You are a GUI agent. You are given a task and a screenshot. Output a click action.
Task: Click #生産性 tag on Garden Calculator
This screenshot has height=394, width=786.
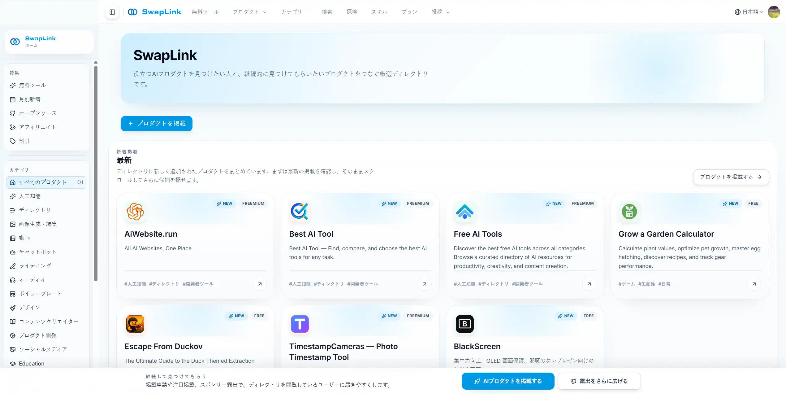647,284
